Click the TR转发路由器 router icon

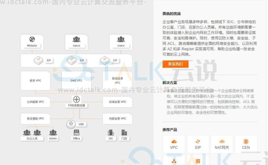coord(76,99)
